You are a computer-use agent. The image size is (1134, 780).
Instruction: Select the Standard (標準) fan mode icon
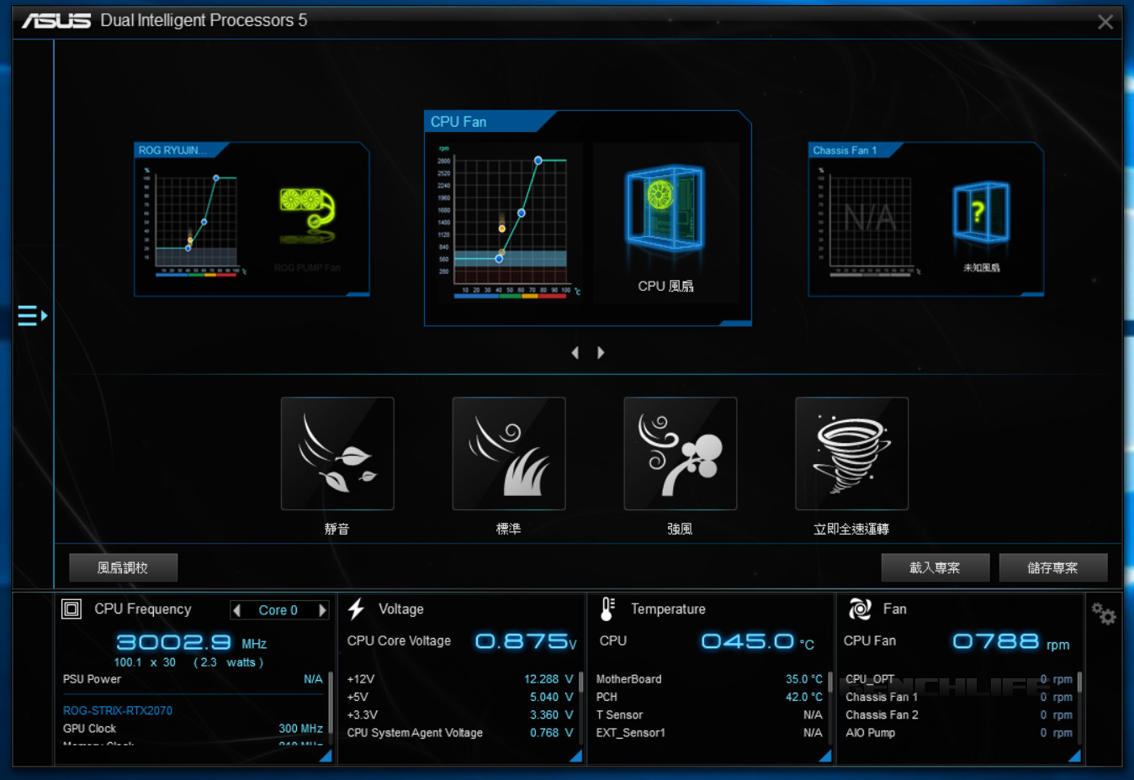[509, 454]
